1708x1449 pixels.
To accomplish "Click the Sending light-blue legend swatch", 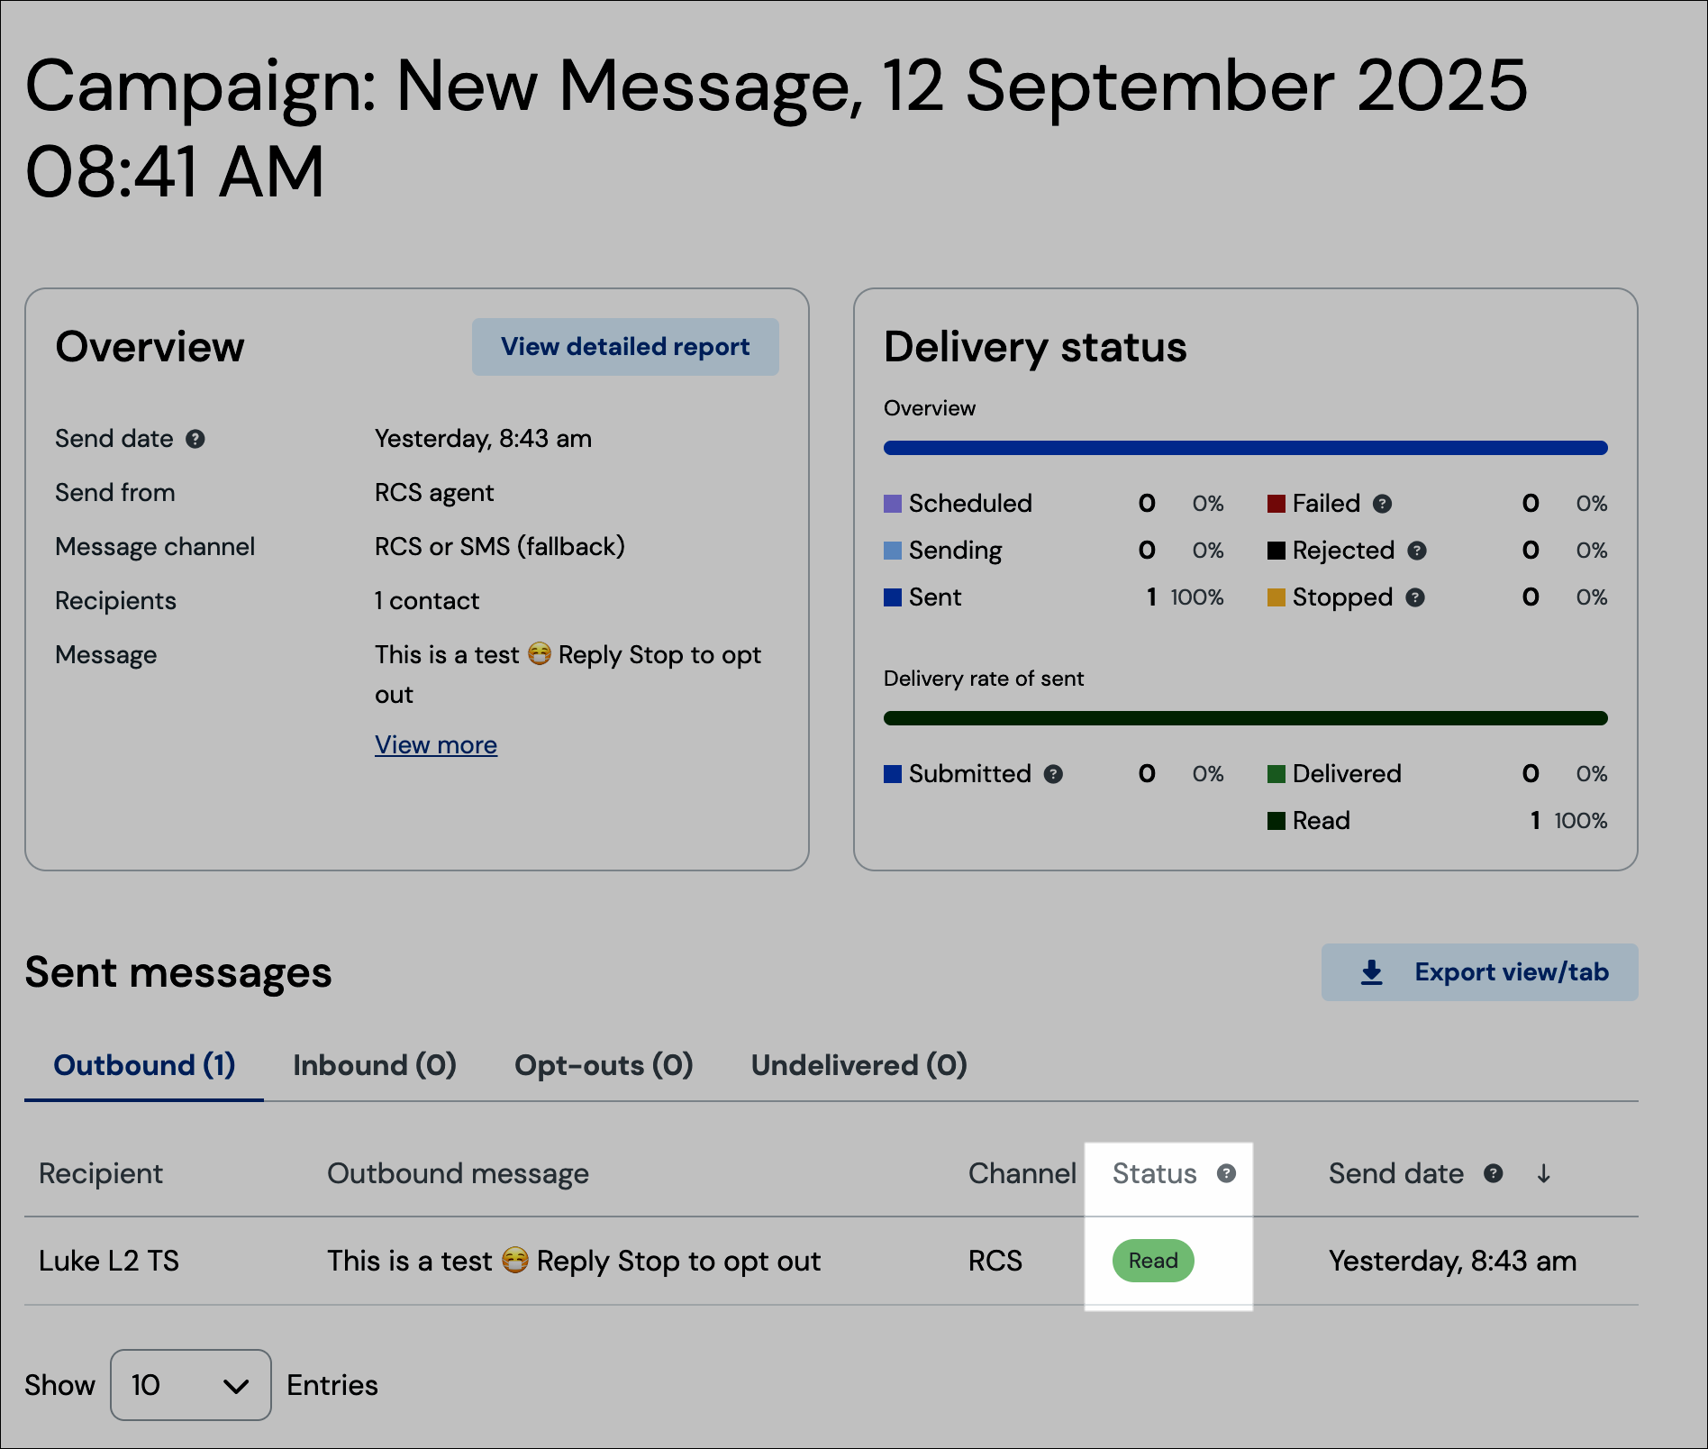I will click(893, 551).
